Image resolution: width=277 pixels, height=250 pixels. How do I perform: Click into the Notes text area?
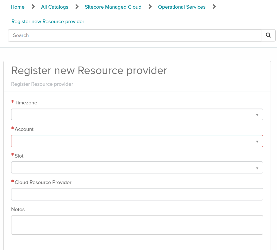coord(137,225)
